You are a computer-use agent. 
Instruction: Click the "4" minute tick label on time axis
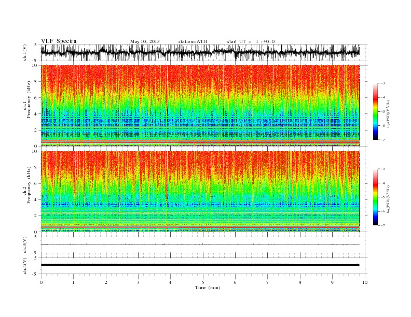coord(170,282)
